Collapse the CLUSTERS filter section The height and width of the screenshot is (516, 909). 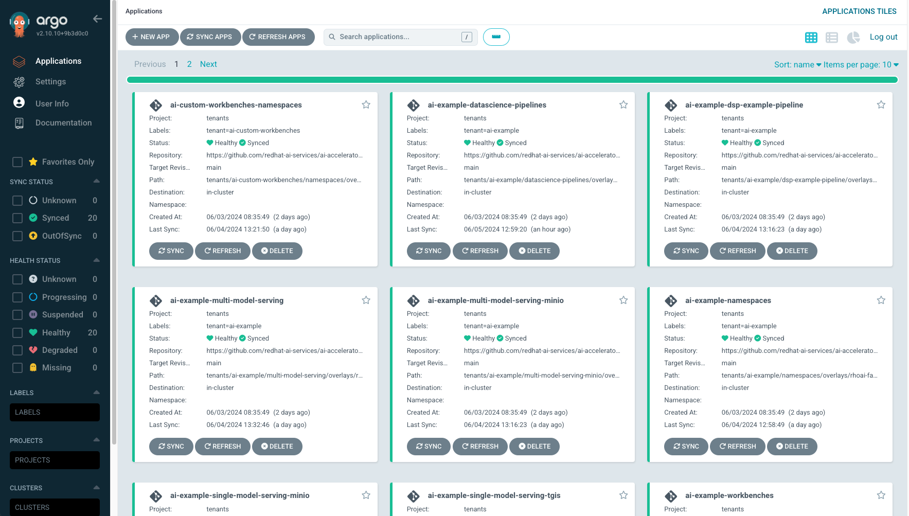click(x=96, y=487)
